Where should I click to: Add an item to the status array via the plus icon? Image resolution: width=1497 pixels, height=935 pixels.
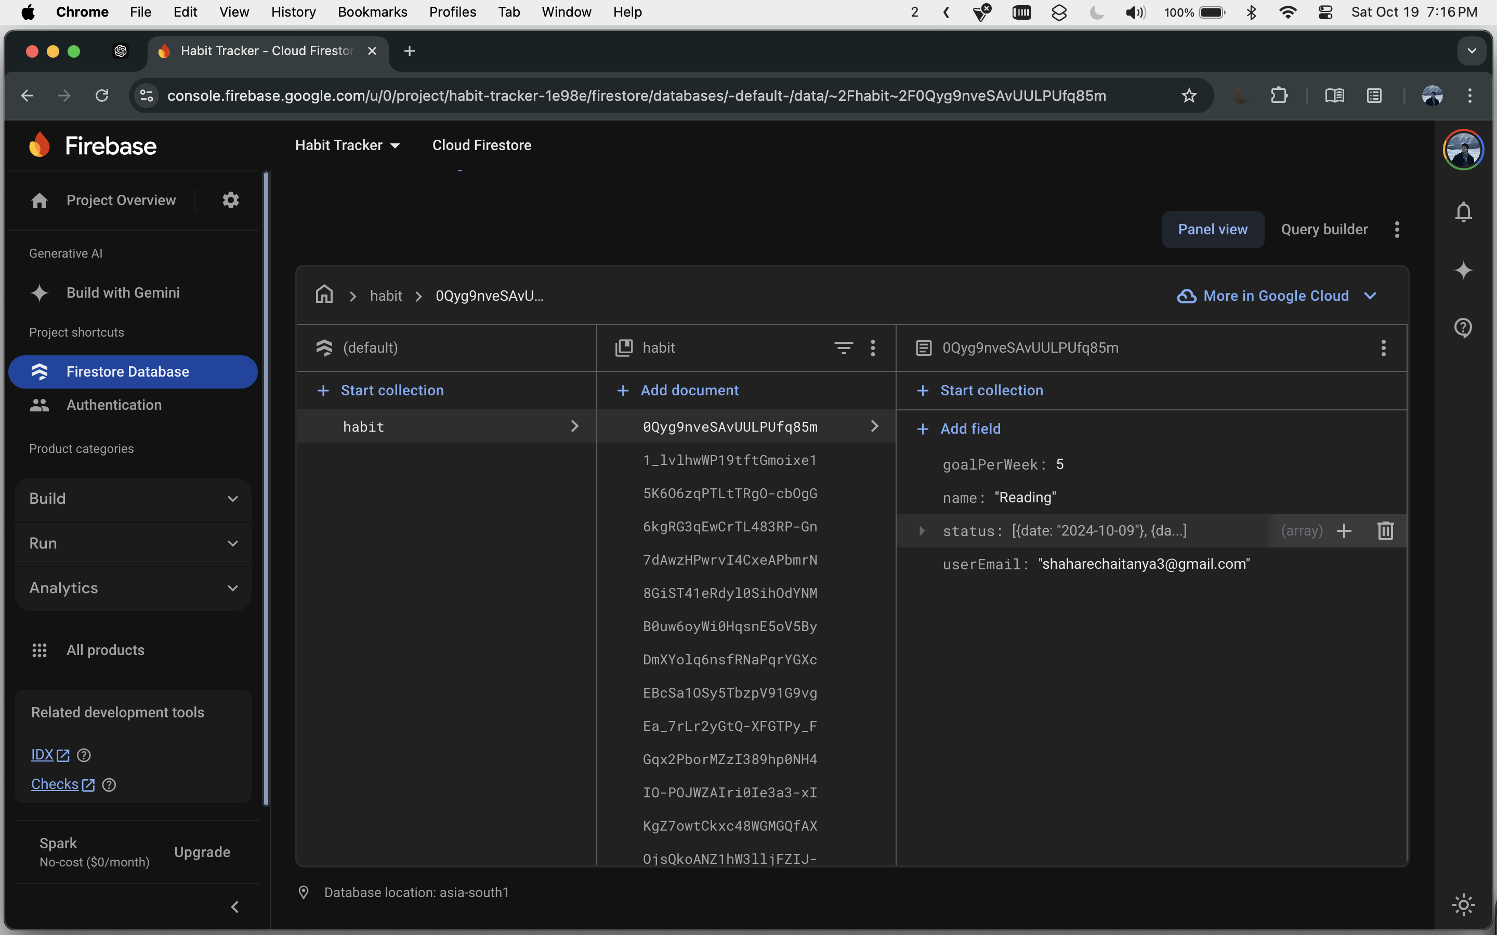[x=1344, y=530]
